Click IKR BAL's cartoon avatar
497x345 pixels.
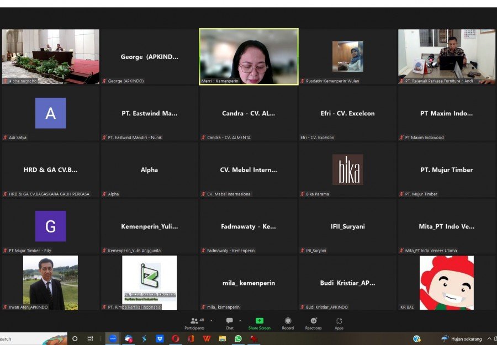click(x=447, y=283)
